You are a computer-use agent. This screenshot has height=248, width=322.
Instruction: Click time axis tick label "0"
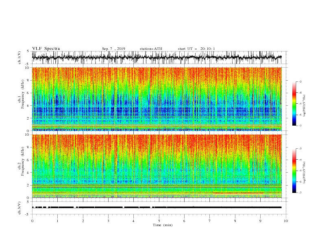[32, 221]
